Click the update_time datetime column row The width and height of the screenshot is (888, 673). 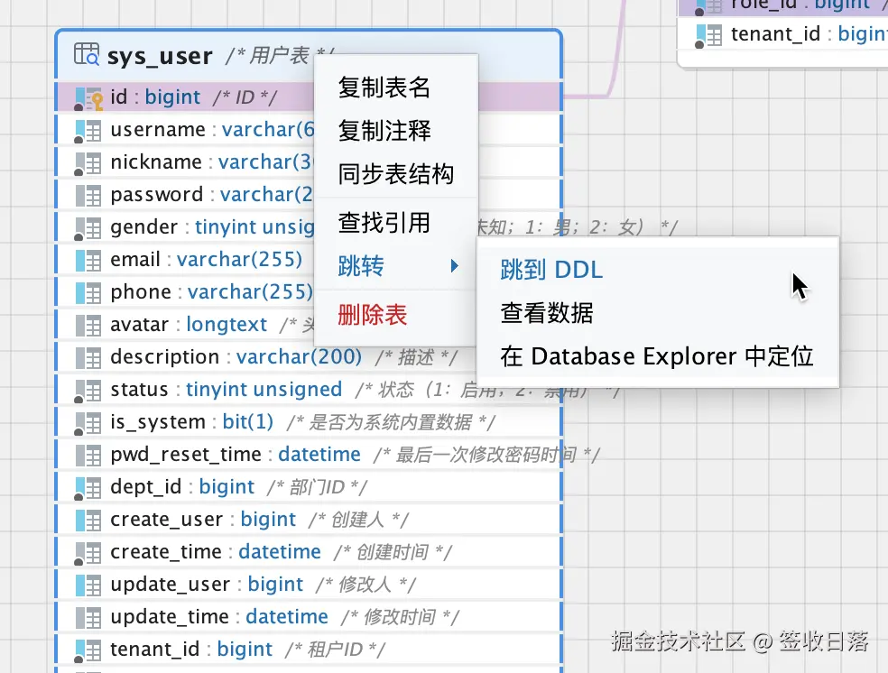309,617
